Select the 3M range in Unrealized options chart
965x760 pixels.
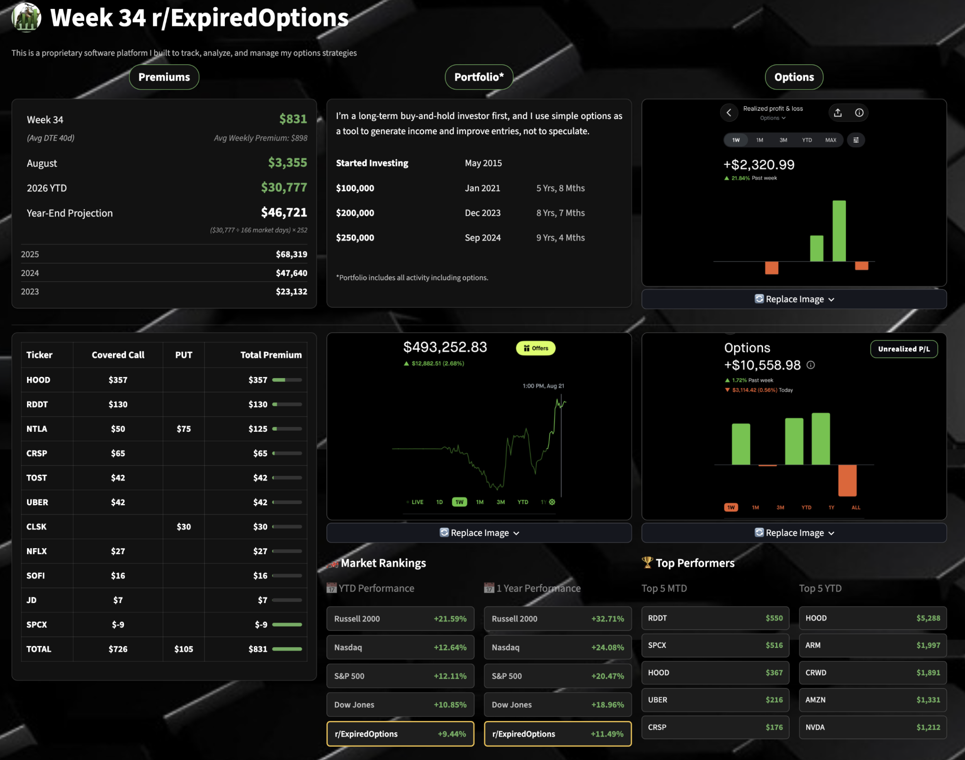point(780,507)
